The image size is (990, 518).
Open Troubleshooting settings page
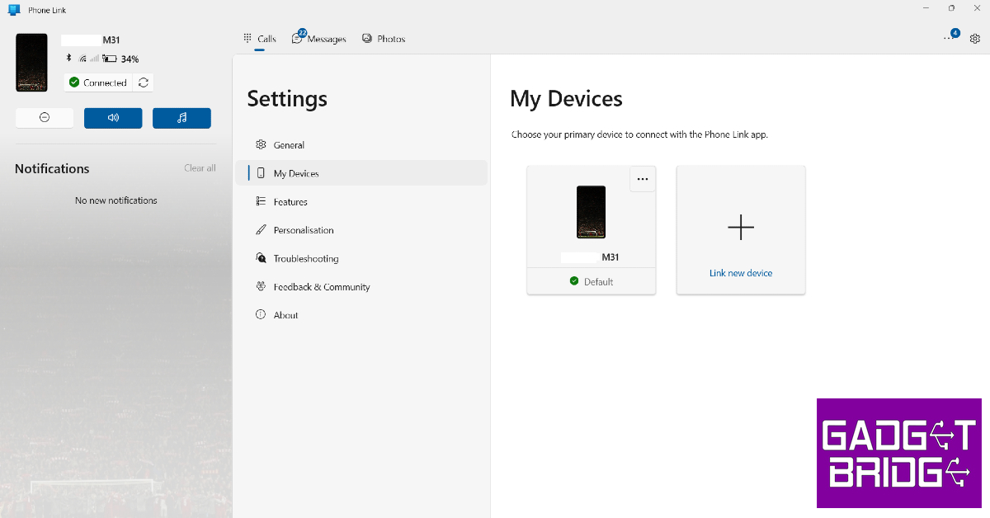(306, 259)
